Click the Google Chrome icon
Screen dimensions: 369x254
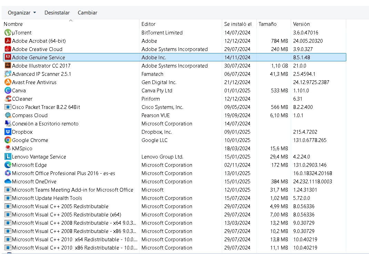coord(8,140)
